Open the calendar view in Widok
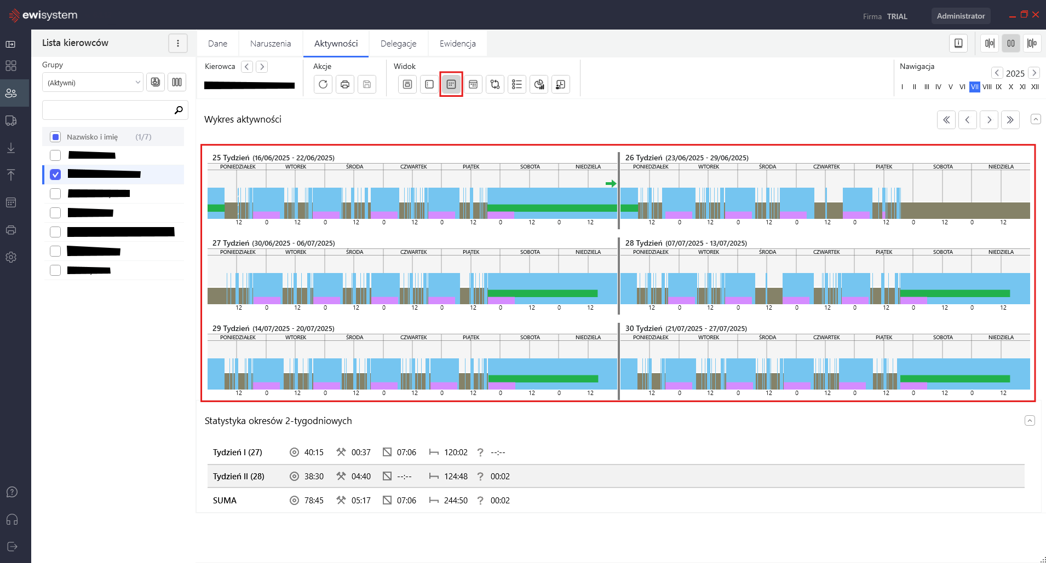This screenshot has height=563, width=1046. [x=473, y=84]
